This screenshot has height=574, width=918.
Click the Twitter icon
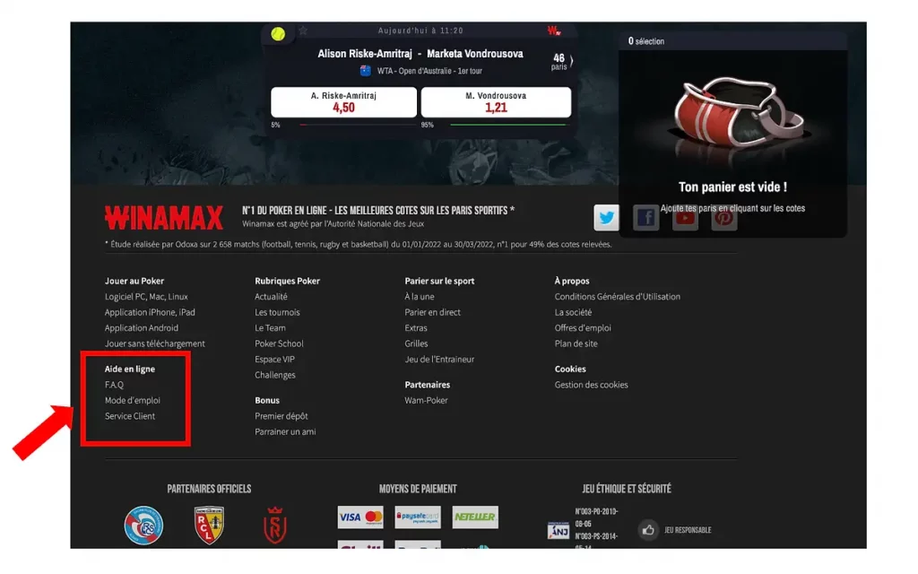607,217
